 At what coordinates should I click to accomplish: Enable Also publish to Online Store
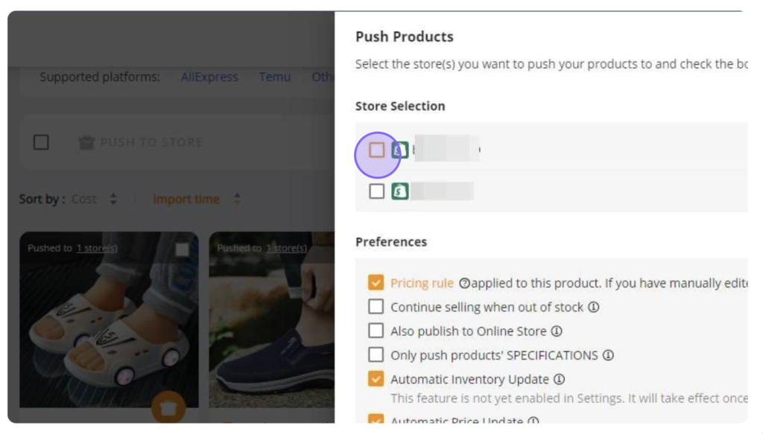click(x=376, y=331)
